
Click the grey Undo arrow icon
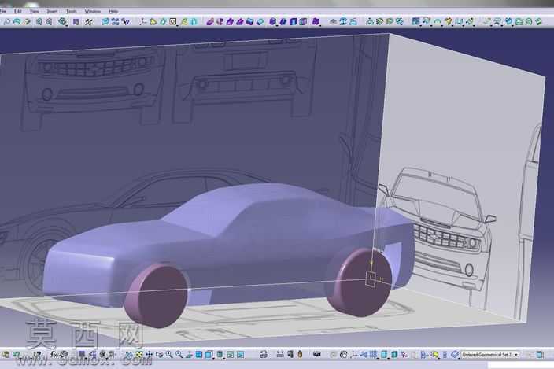7,22
